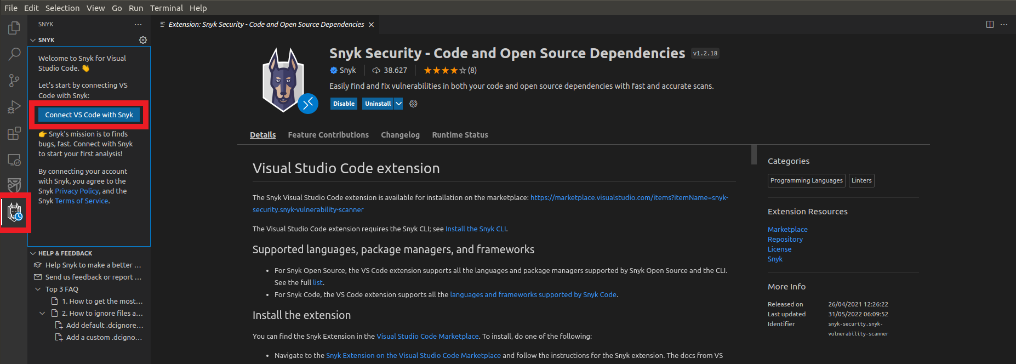1016x364 pixels.
Task: Collapse the HELP & FEEDBACK section
Action: (33, 253)
